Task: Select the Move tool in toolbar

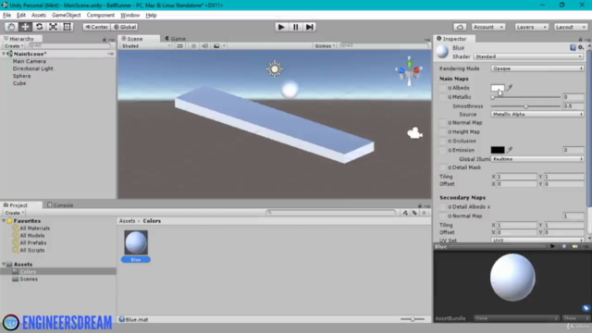Action: coord(25,27)
